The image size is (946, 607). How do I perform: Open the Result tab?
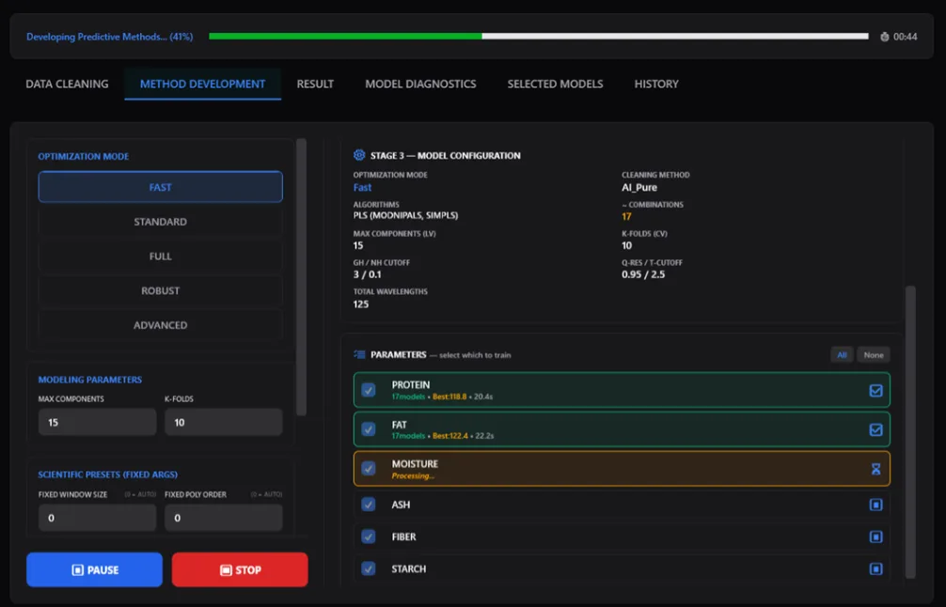coord(315,84)
